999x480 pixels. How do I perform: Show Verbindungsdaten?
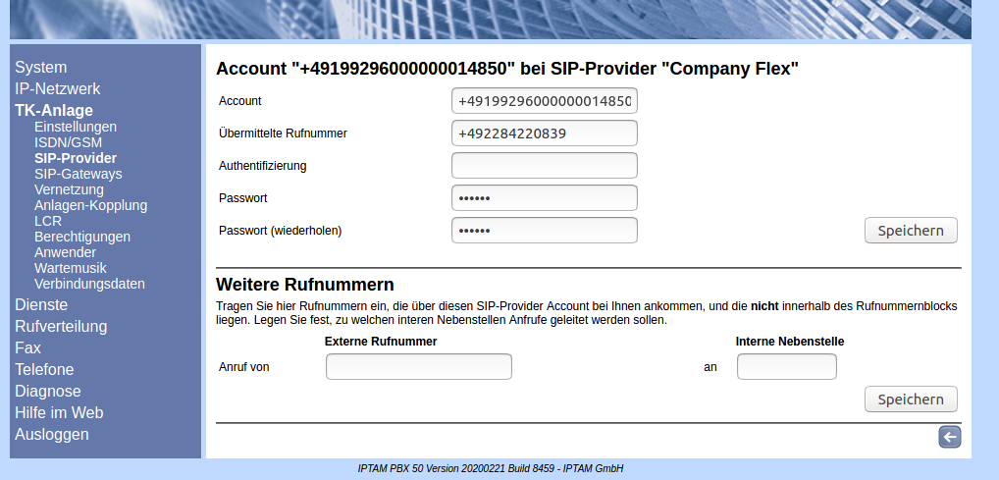(x=89, y=284)
